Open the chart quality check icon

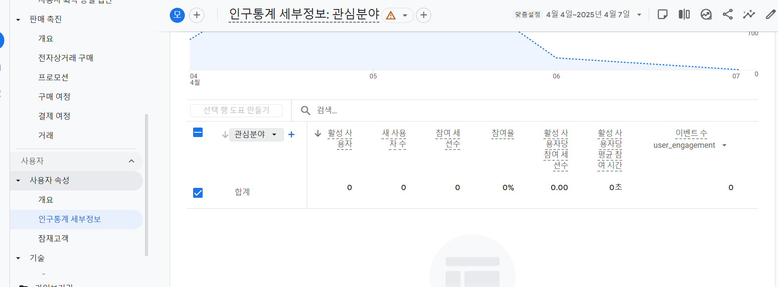(x=706, y=15)
